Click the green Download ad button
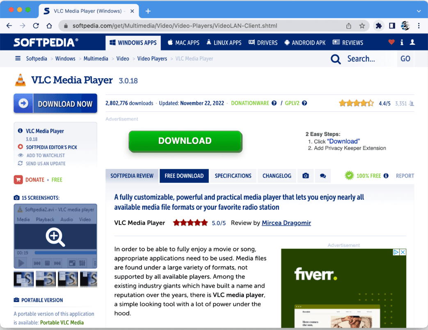Image resolution: width=428 pixels, height=330 pixels. pos(185,141)
